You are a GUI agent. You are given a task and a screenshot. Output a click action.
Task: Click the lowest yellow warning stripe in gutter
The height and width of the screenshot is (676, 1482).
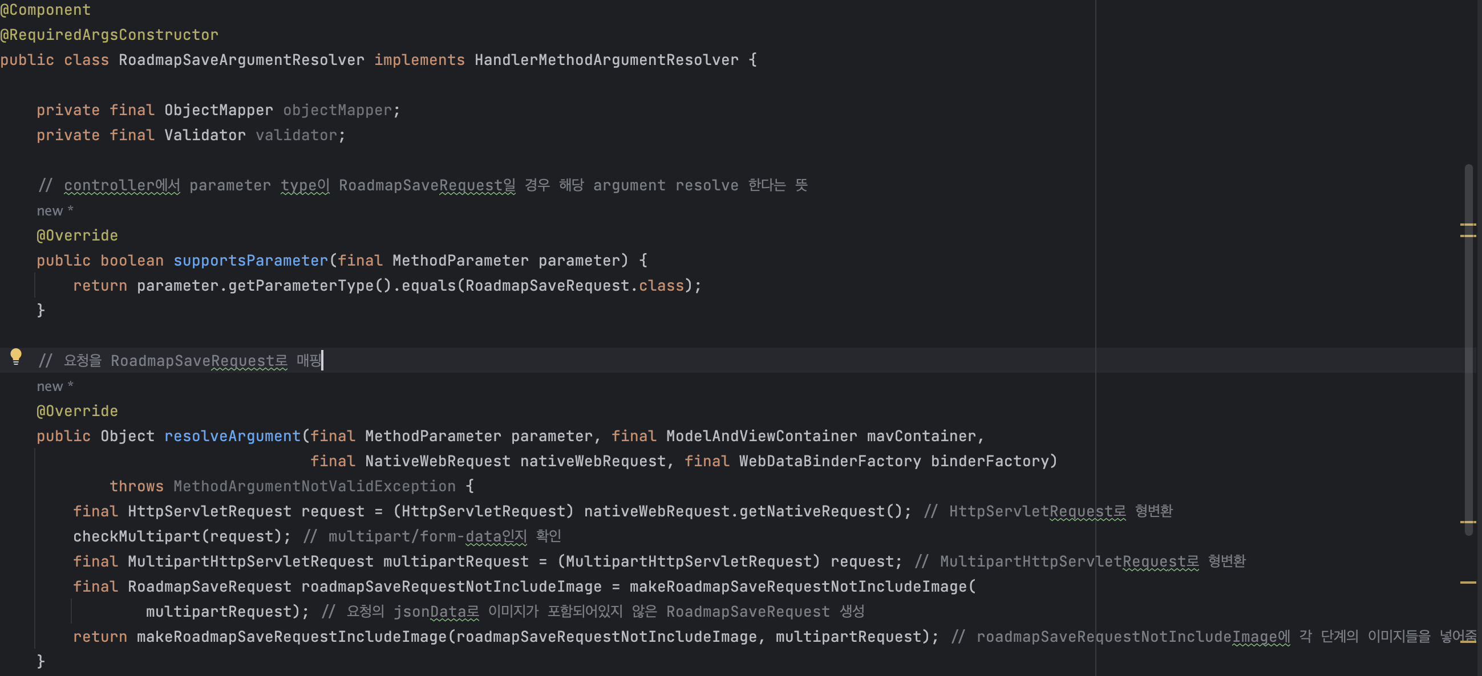(x=1468, y=583)
